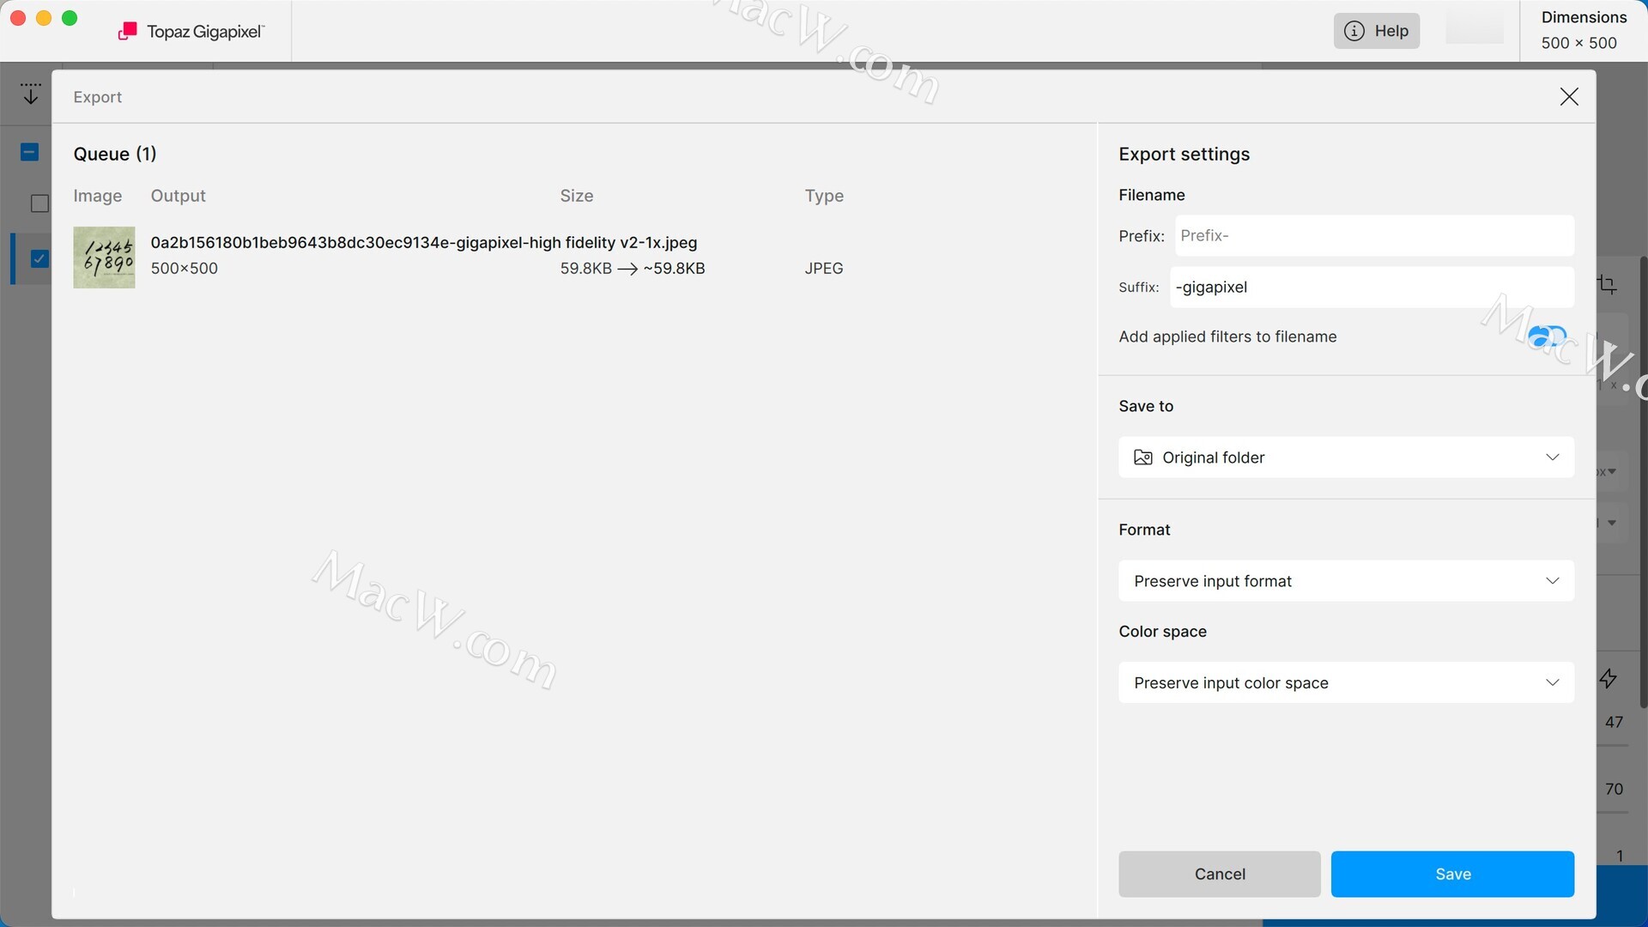Image resolution: width=1648 pixels, height=927 pixels.
Task: Uncheck the checked image checkbox in sidebar
Action: (x=39, y=258)
